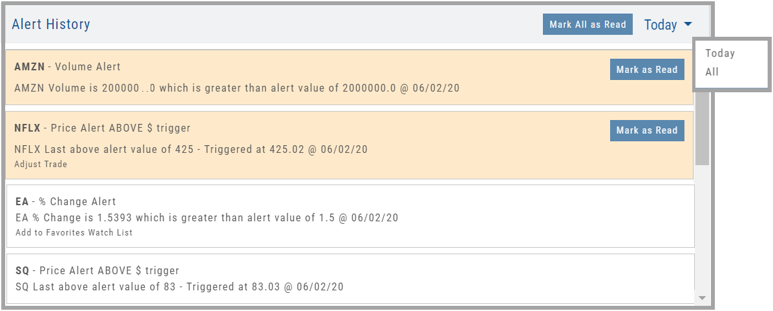The width and height of the screenshot is (773, 311).
Task: Click the AMZN ticker symbol
Action: pyautogui.click(x=28, y=66)
